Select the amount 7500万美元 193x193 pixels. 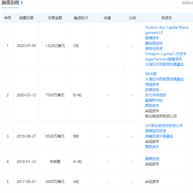tap(55, 95)
